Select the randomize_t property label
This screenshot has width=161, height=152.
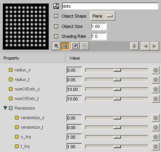click(32, 127)
